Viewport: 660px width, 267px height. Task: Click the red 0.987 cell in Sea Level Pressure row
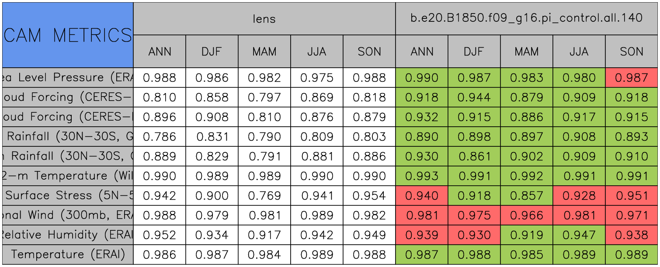632,78
